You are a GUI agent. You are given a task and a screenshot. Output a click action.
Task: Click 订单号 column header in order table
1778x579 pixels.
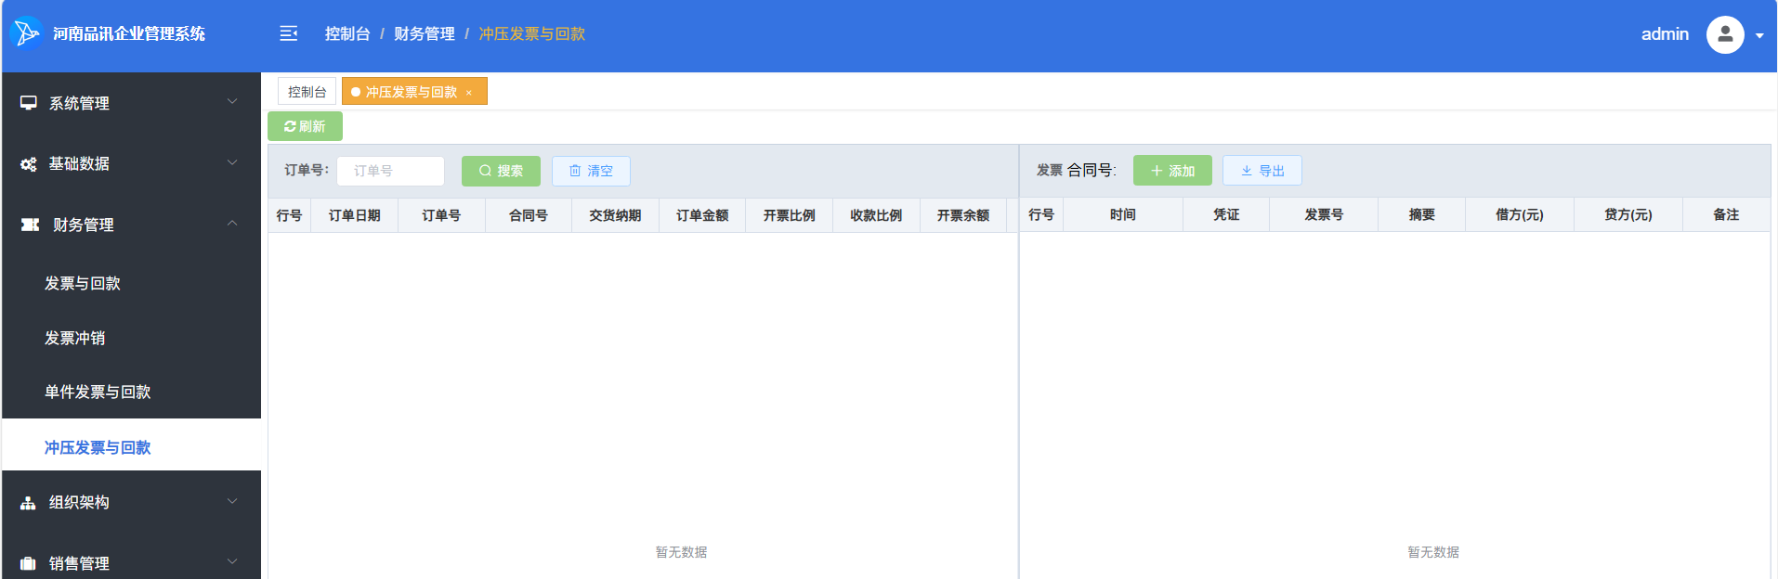pos(441,215)
